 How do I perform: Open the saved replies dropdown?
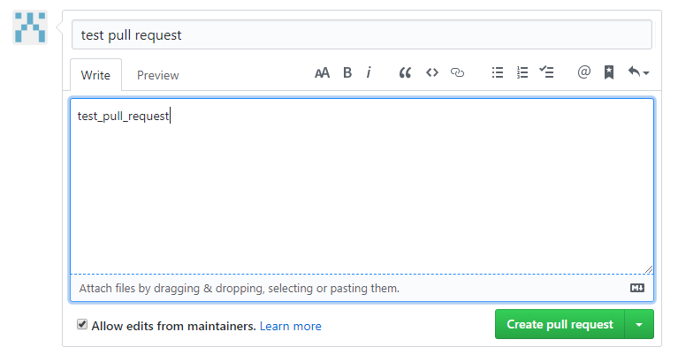click(x=638, y=72)
